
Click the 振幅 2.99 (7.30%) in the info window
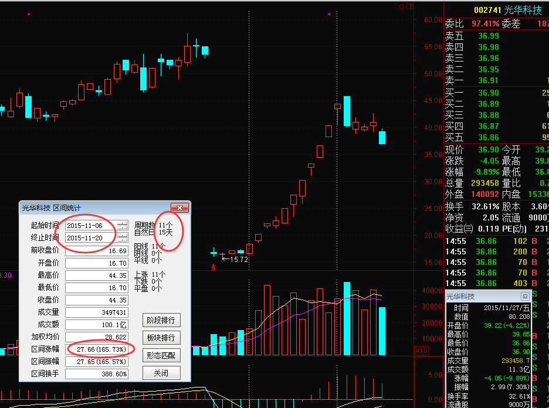point(511,387)
